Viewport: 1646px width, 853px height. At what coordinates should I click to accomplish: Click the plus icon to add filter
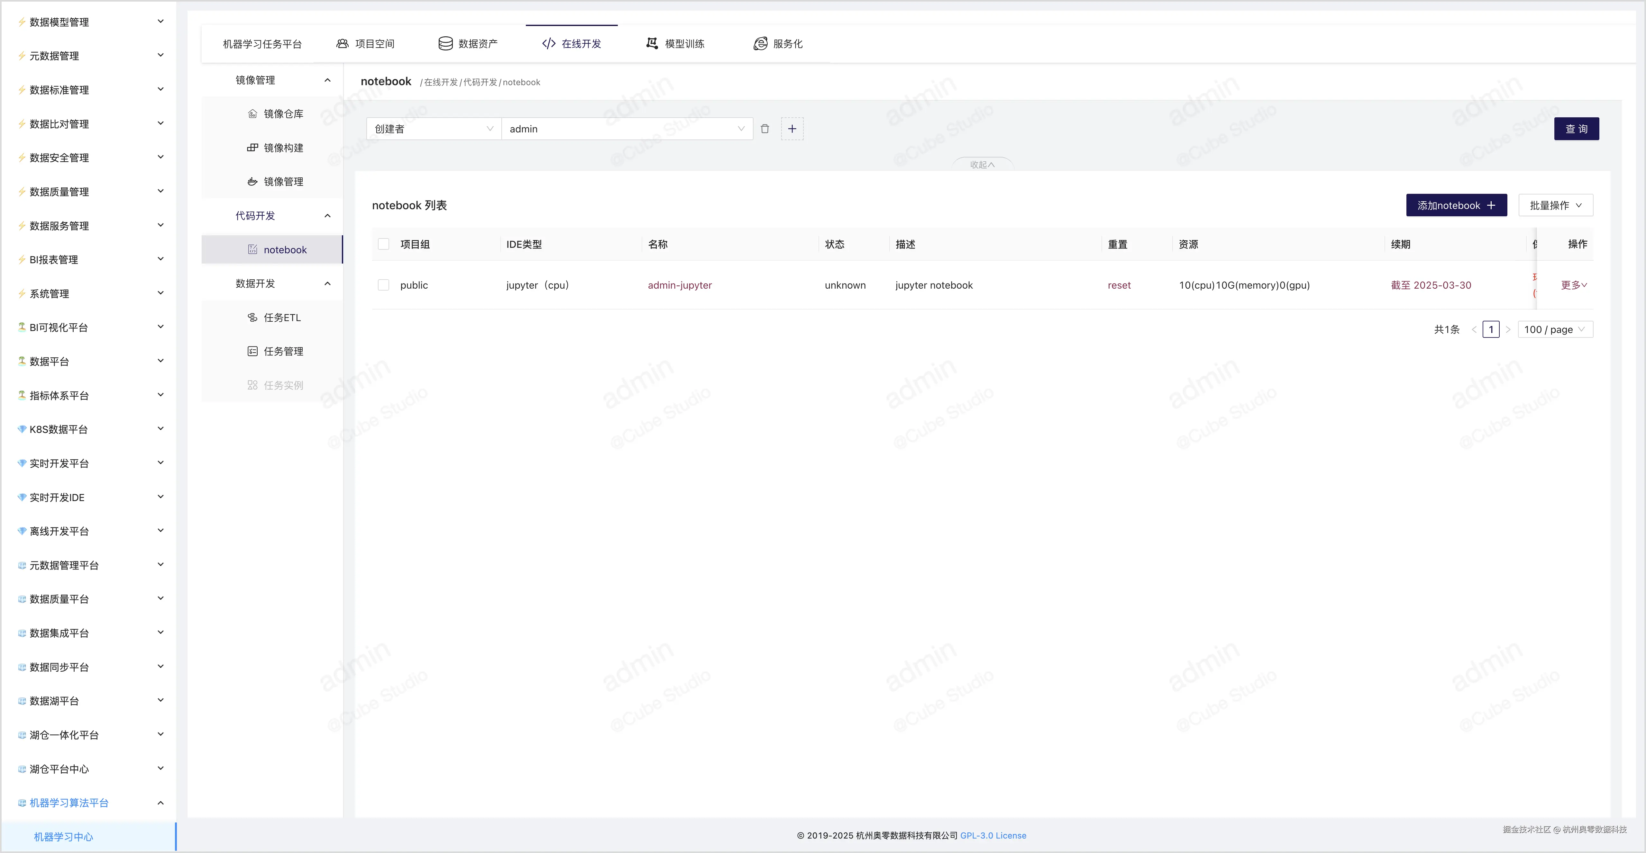point(792,129)
